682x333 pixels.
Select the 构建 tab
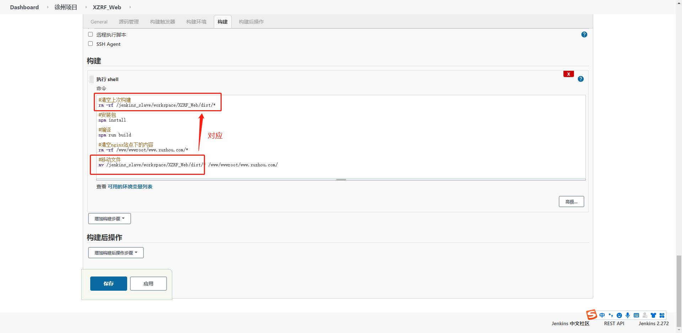pos(222,22)
